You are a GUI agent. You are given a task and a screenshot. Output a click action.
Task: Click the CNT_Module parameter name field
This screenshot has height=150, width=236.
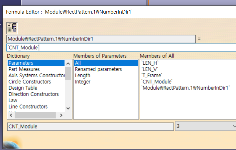[x=90, y=126]
